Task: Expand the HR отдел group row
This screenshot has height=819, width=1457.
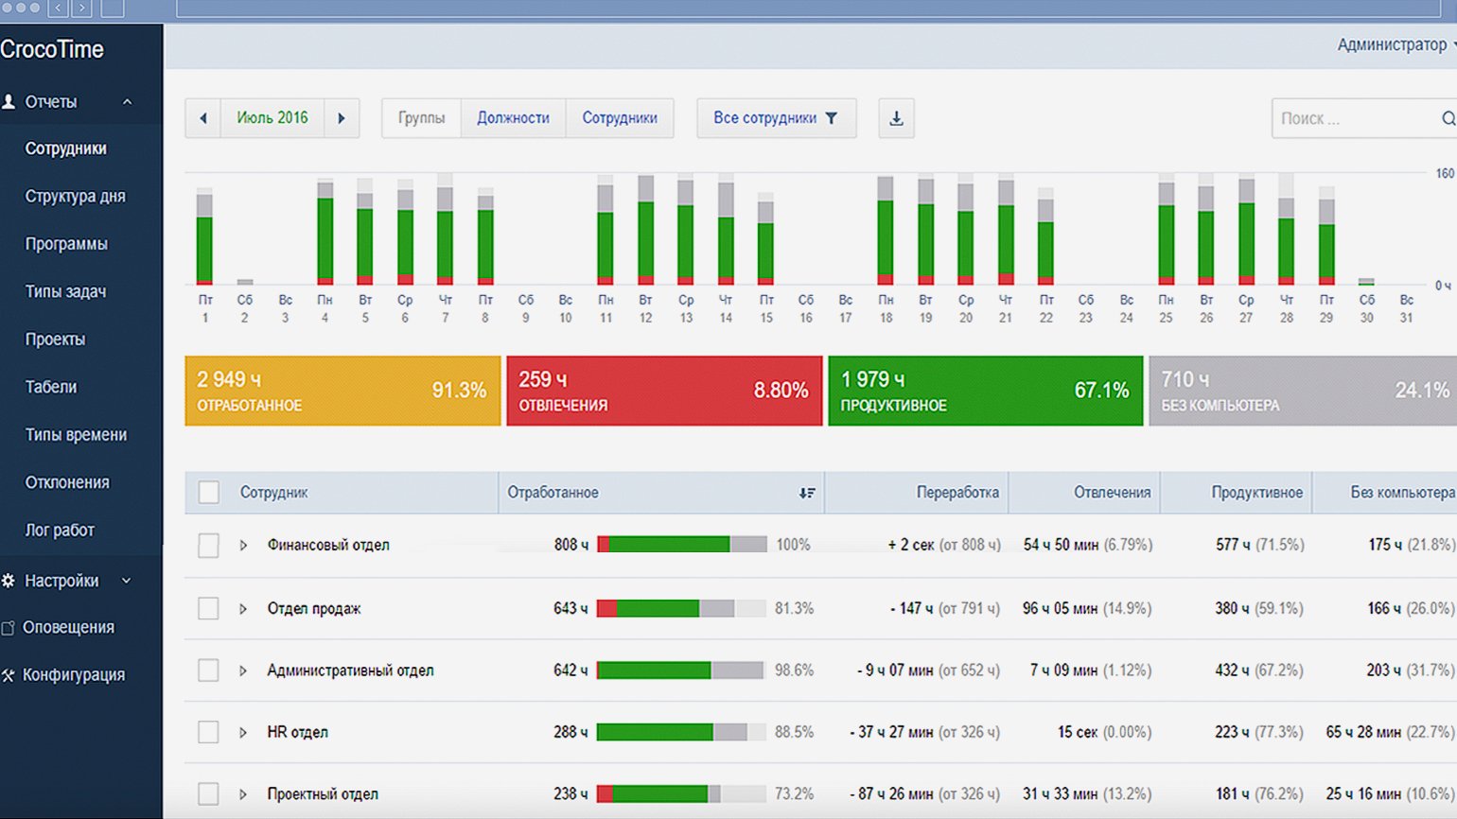Action: point(243,732)
